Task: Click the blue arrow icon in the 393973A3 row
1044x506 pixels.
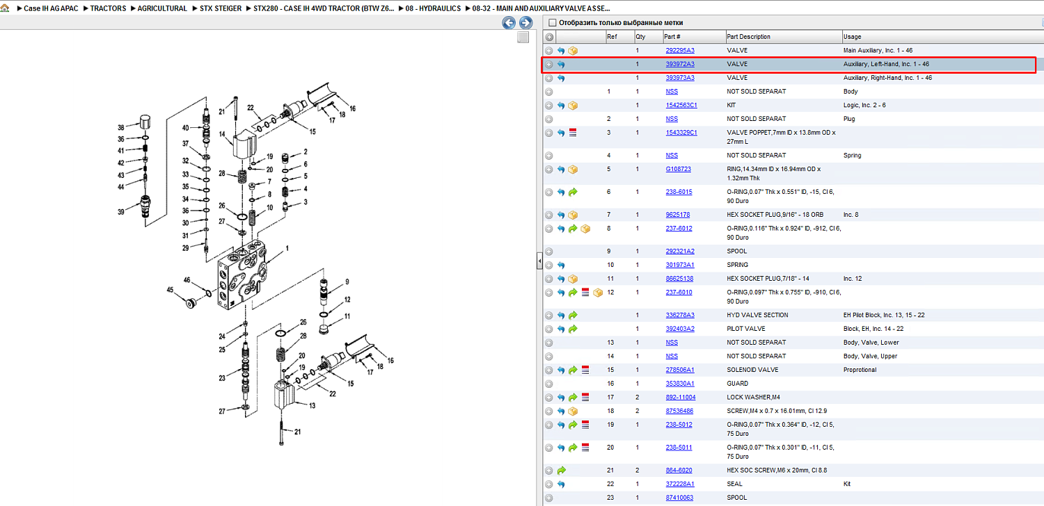Action: (x=561, y=78)
